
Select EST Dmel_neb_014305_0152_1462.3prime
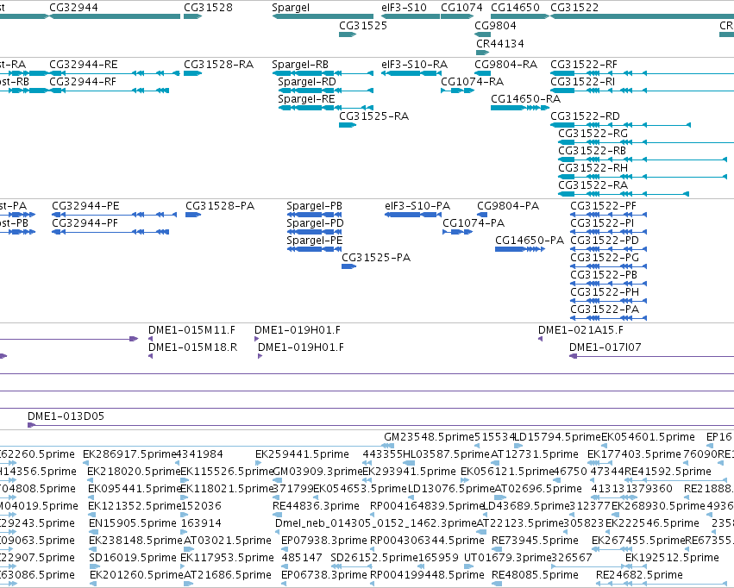click(x=376, y=523)
